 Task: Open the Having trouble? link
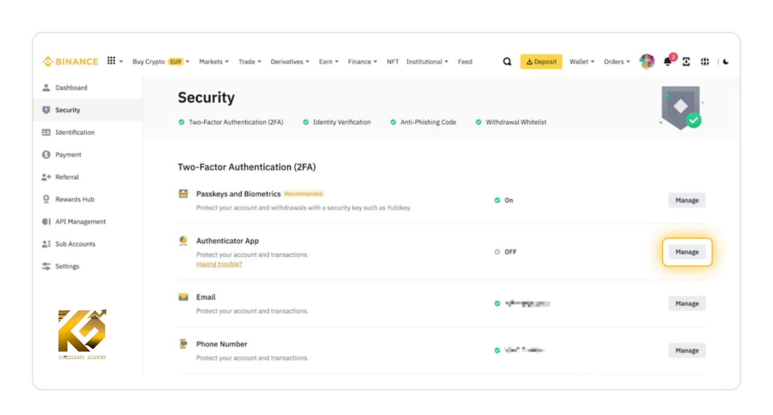click(x=219, y=264)
